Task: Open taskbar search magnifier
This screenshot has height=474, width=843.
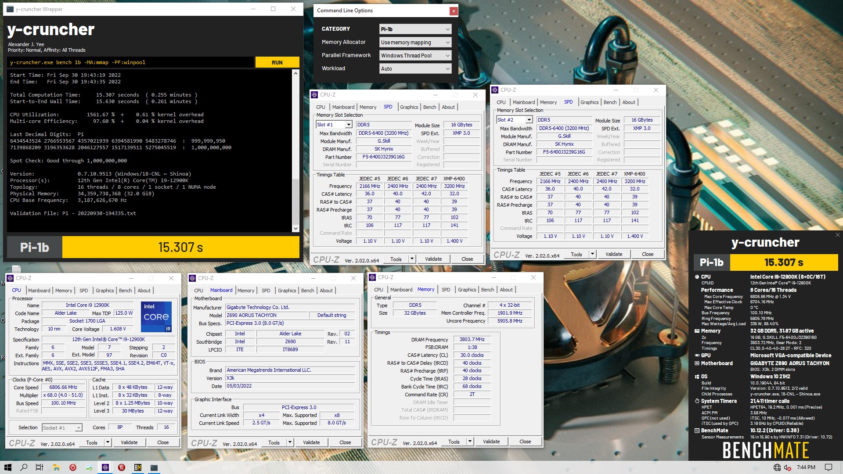Action: click(24, 467)
